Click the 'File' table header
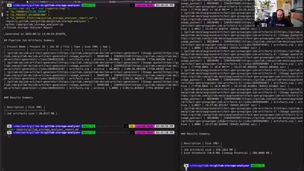 tap(66, 47)
